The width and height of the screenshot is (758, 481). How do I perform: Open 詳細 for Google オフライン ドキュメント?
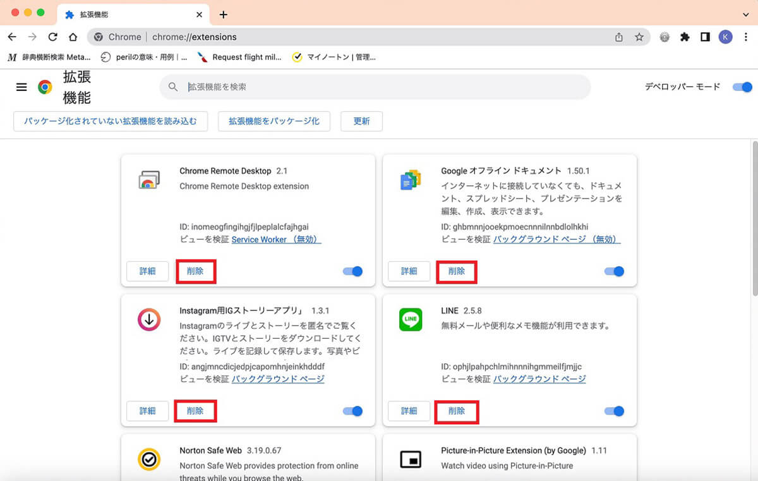[x=409, y=271]
